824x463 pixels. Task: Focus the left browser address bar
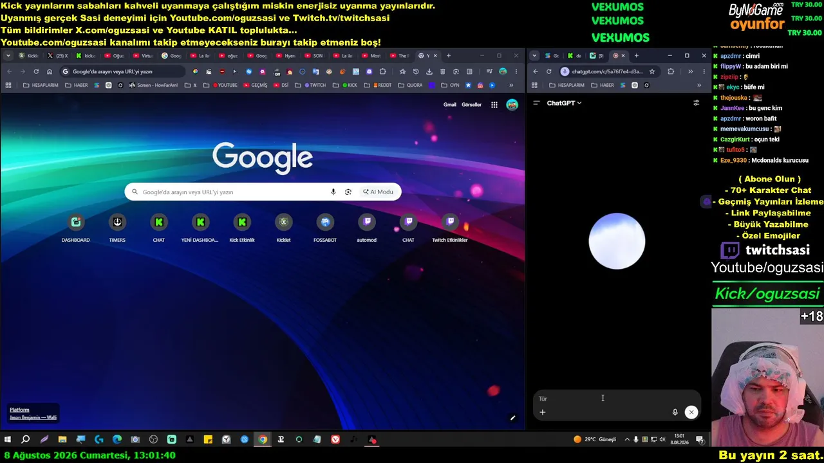[x=124, y=71]
